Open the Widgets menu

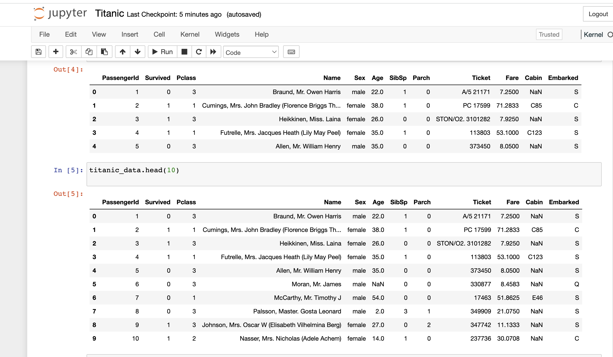coord(227,34)
